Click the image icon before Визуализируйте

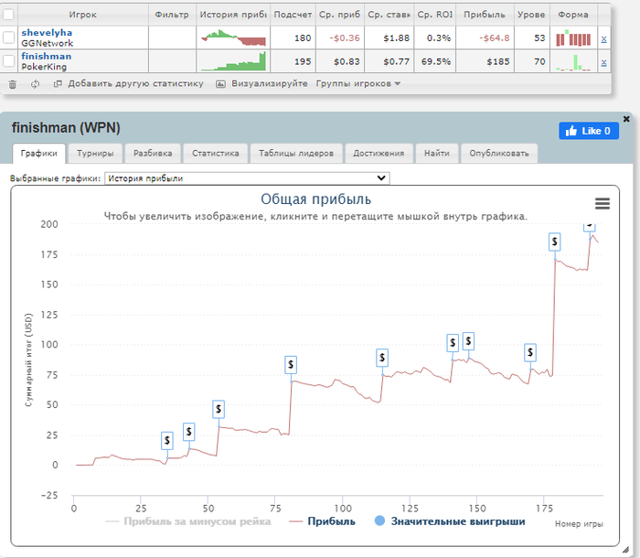(220, 84)
